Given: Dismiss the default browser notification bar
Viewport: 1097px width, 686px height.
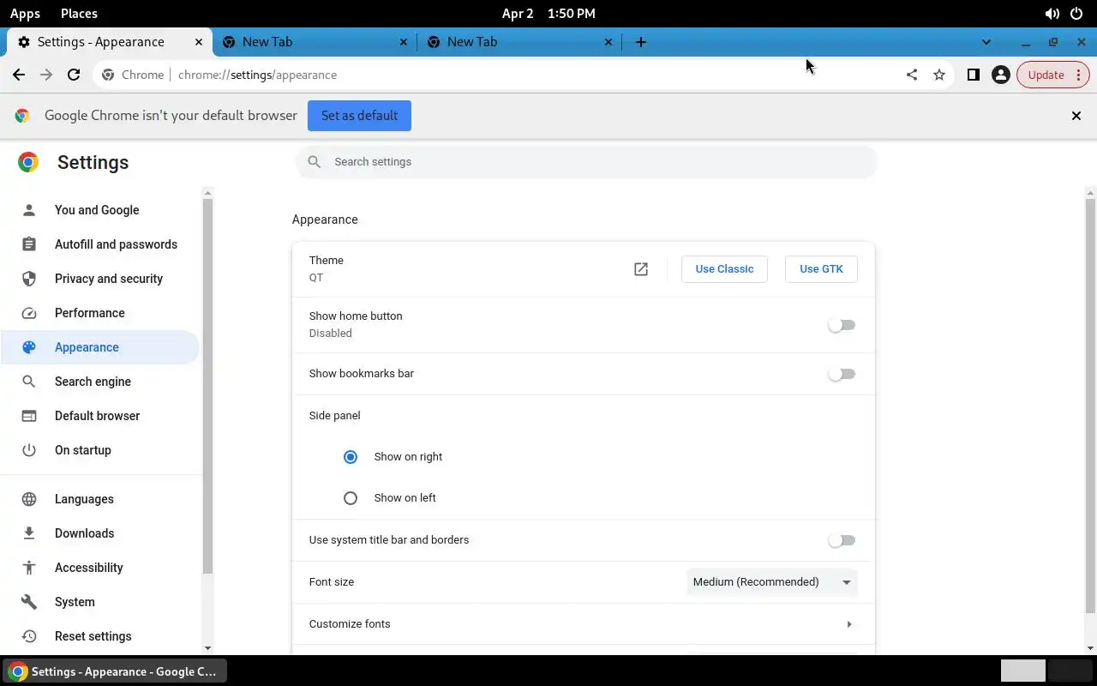Looking at the screenshot, I should point(1076,116).
